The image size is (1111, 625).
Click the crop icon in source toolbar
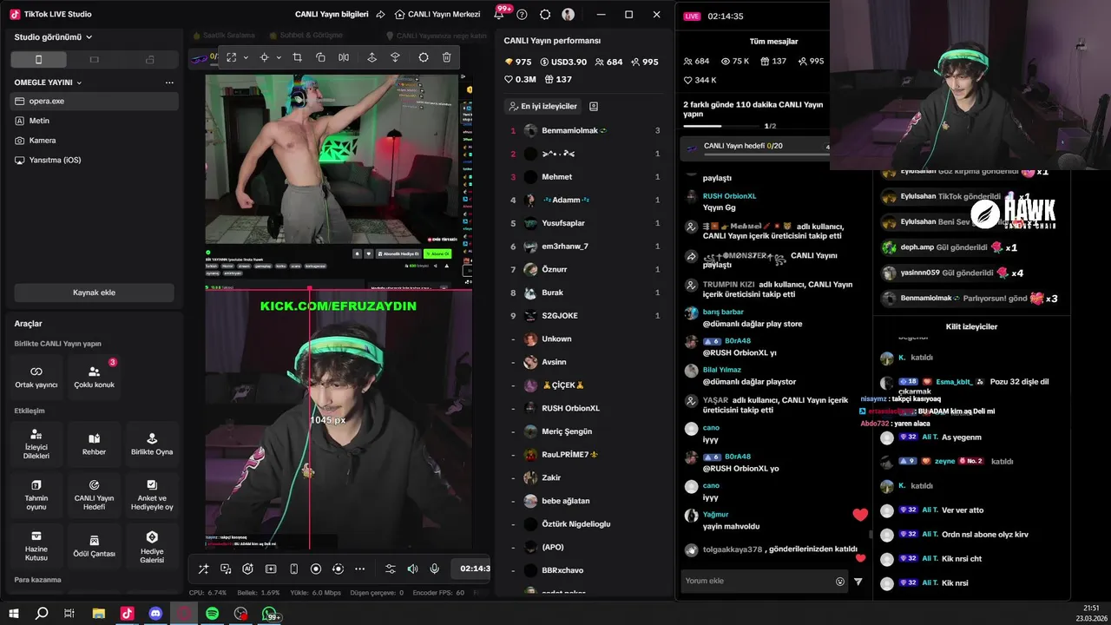coord(297,57)
